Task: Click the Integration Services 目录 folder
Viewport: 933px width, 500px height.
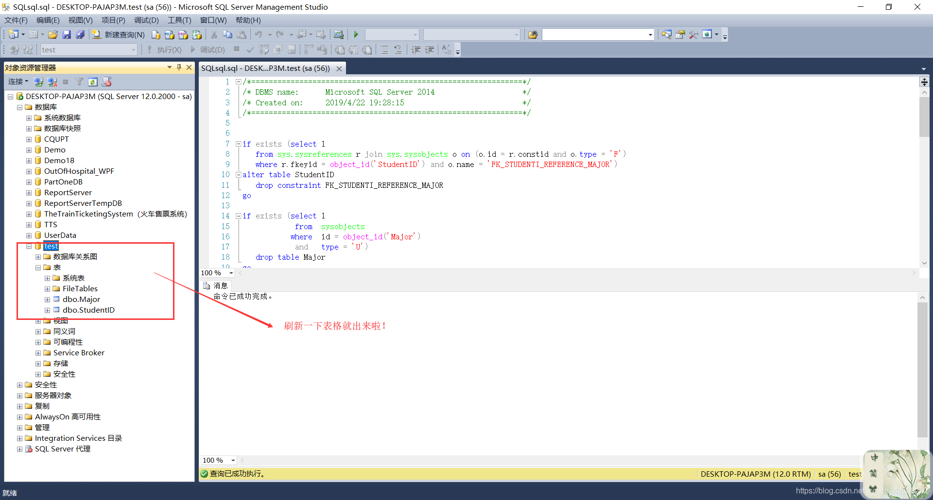Action: pos(78,438)
